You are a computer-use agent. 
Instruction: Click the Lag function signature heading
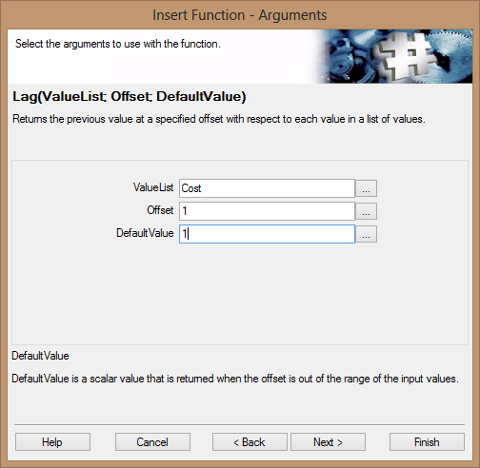click(x=130, y=96)
